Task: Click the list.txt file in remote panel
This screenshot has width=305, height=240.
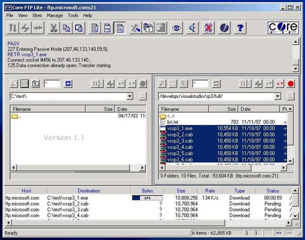Action: (173, 122)
